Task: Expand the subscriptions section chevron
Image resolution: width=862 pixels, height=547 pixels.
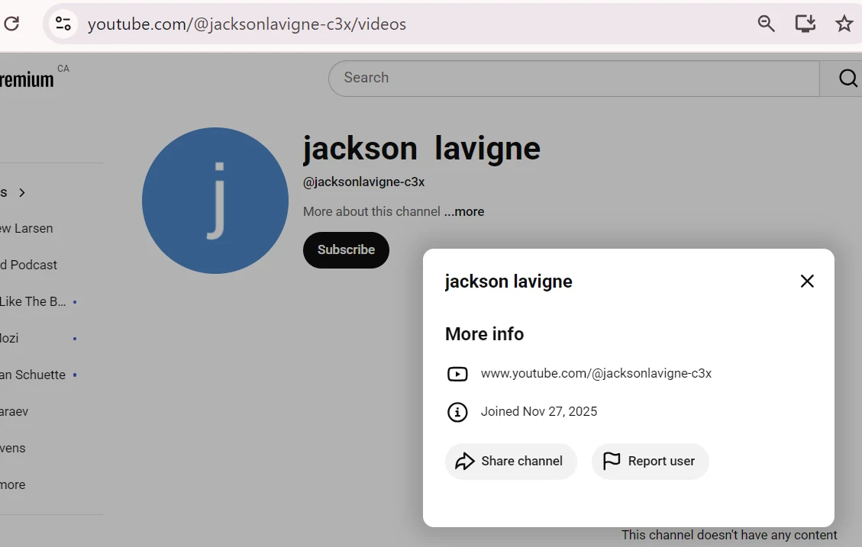Action: point(22,193)
